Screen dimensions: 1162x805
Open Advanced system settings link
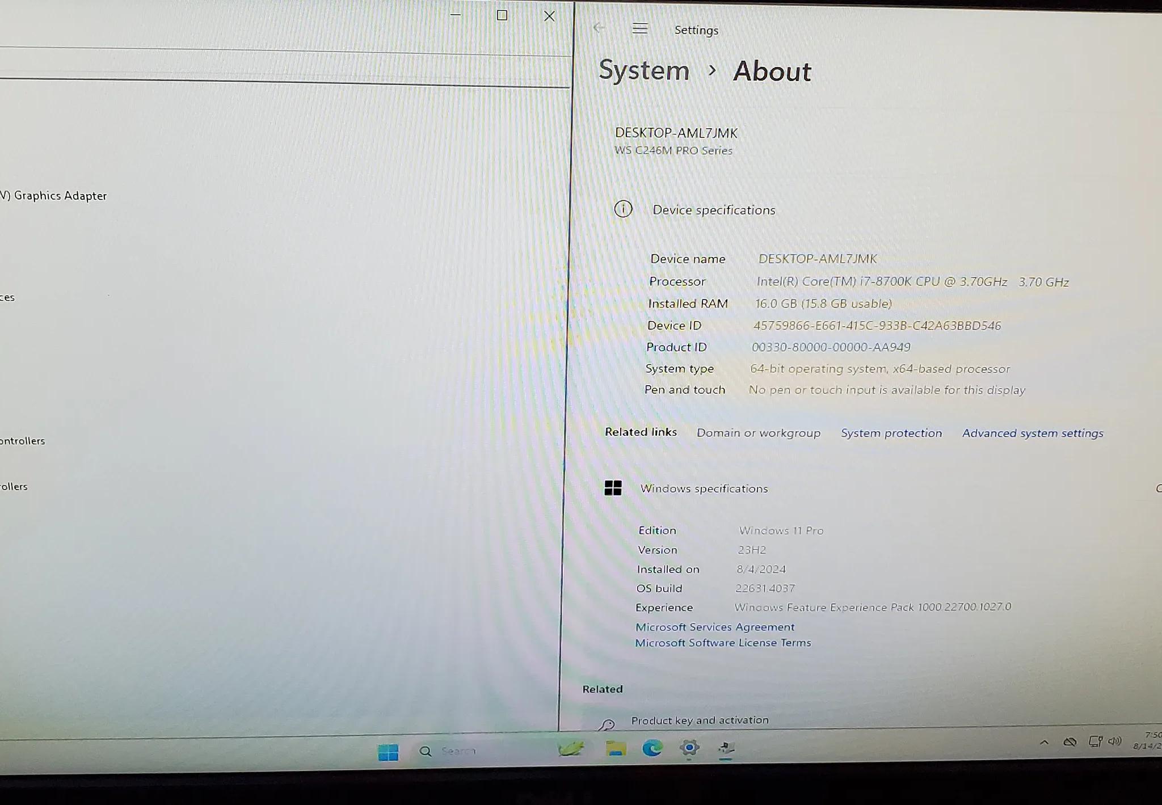tap(1033, 433)
